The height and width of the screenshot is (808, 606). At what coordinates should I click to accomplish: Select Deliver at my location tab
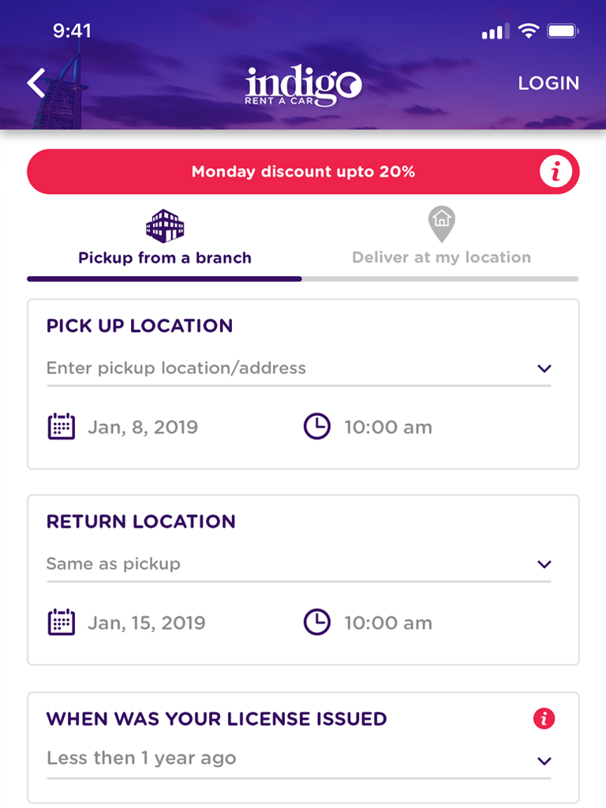click(x=442, y=257)
